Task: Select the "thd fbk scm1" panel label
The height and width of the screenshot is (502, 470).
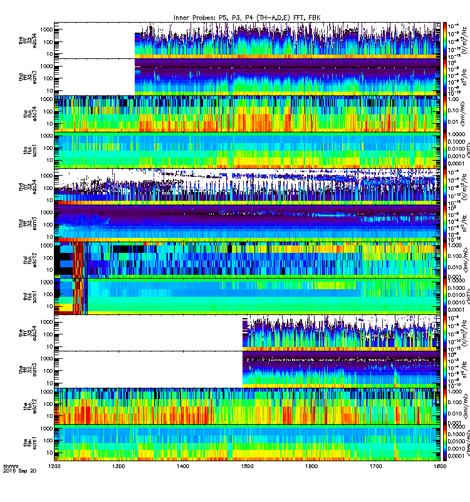Action: (30, 296)
